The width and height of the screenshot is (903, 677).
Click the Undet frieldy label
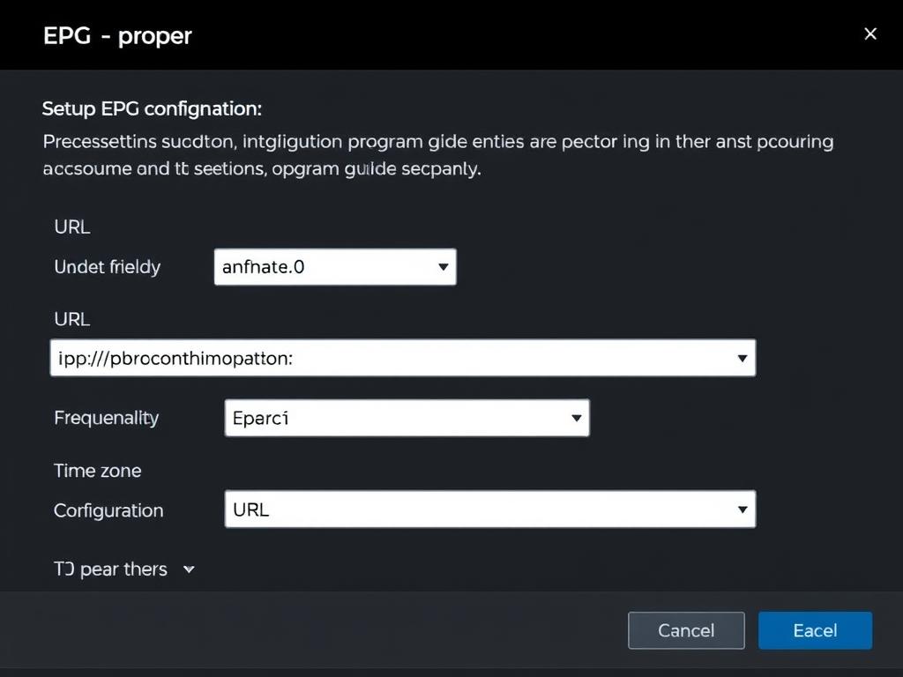pyautogui.click(x=108, y=267)
